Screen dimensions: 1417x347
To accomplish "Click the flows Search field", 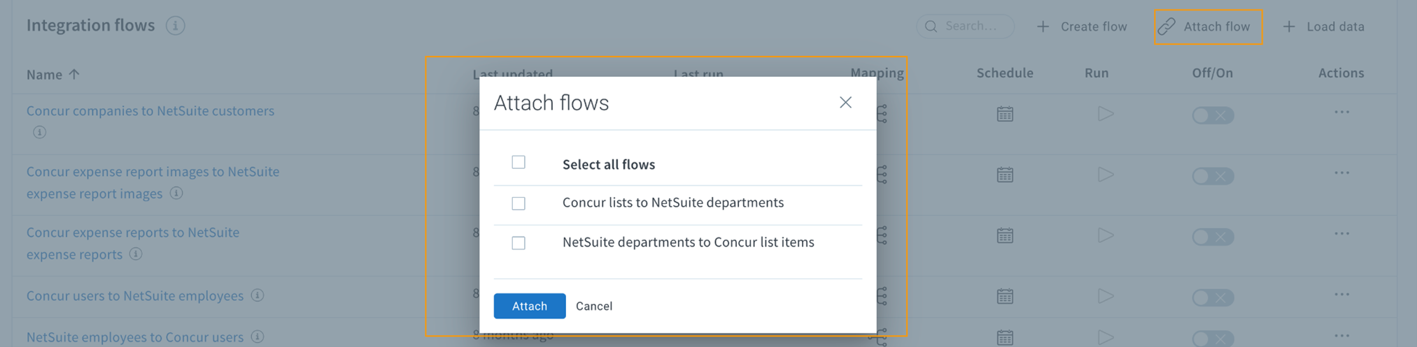I will point(965,26).
